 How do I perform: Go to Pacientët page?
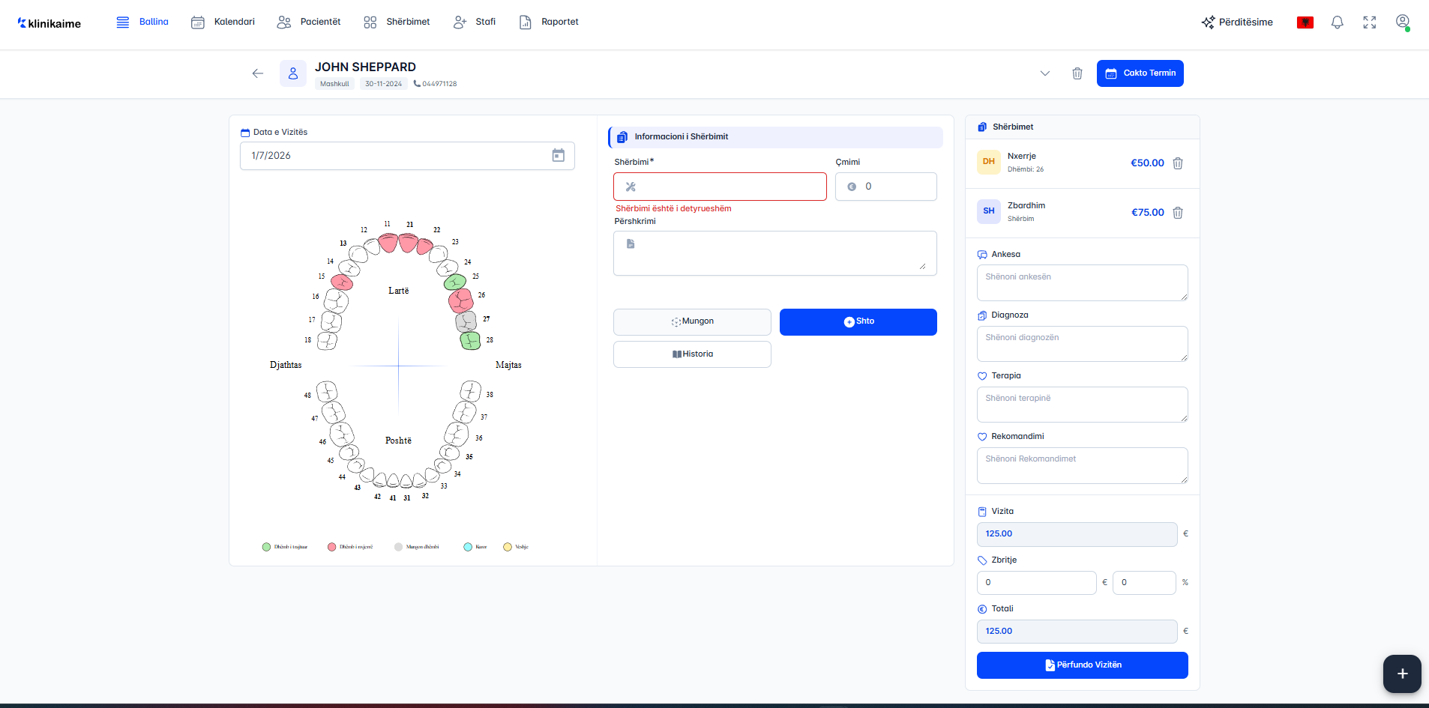[309, 22]
